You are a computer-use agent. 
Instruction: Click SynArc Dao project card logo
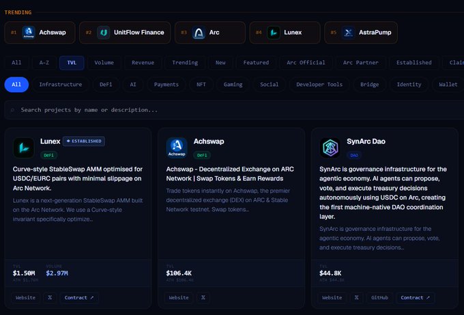coord(330,148)
